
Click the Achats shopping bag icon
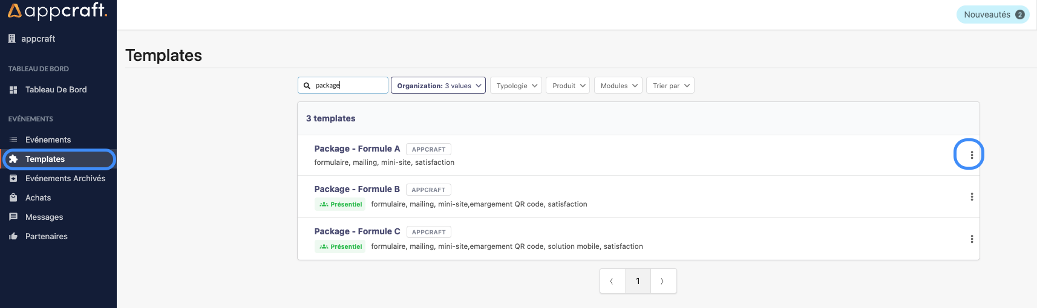[13, 197]
